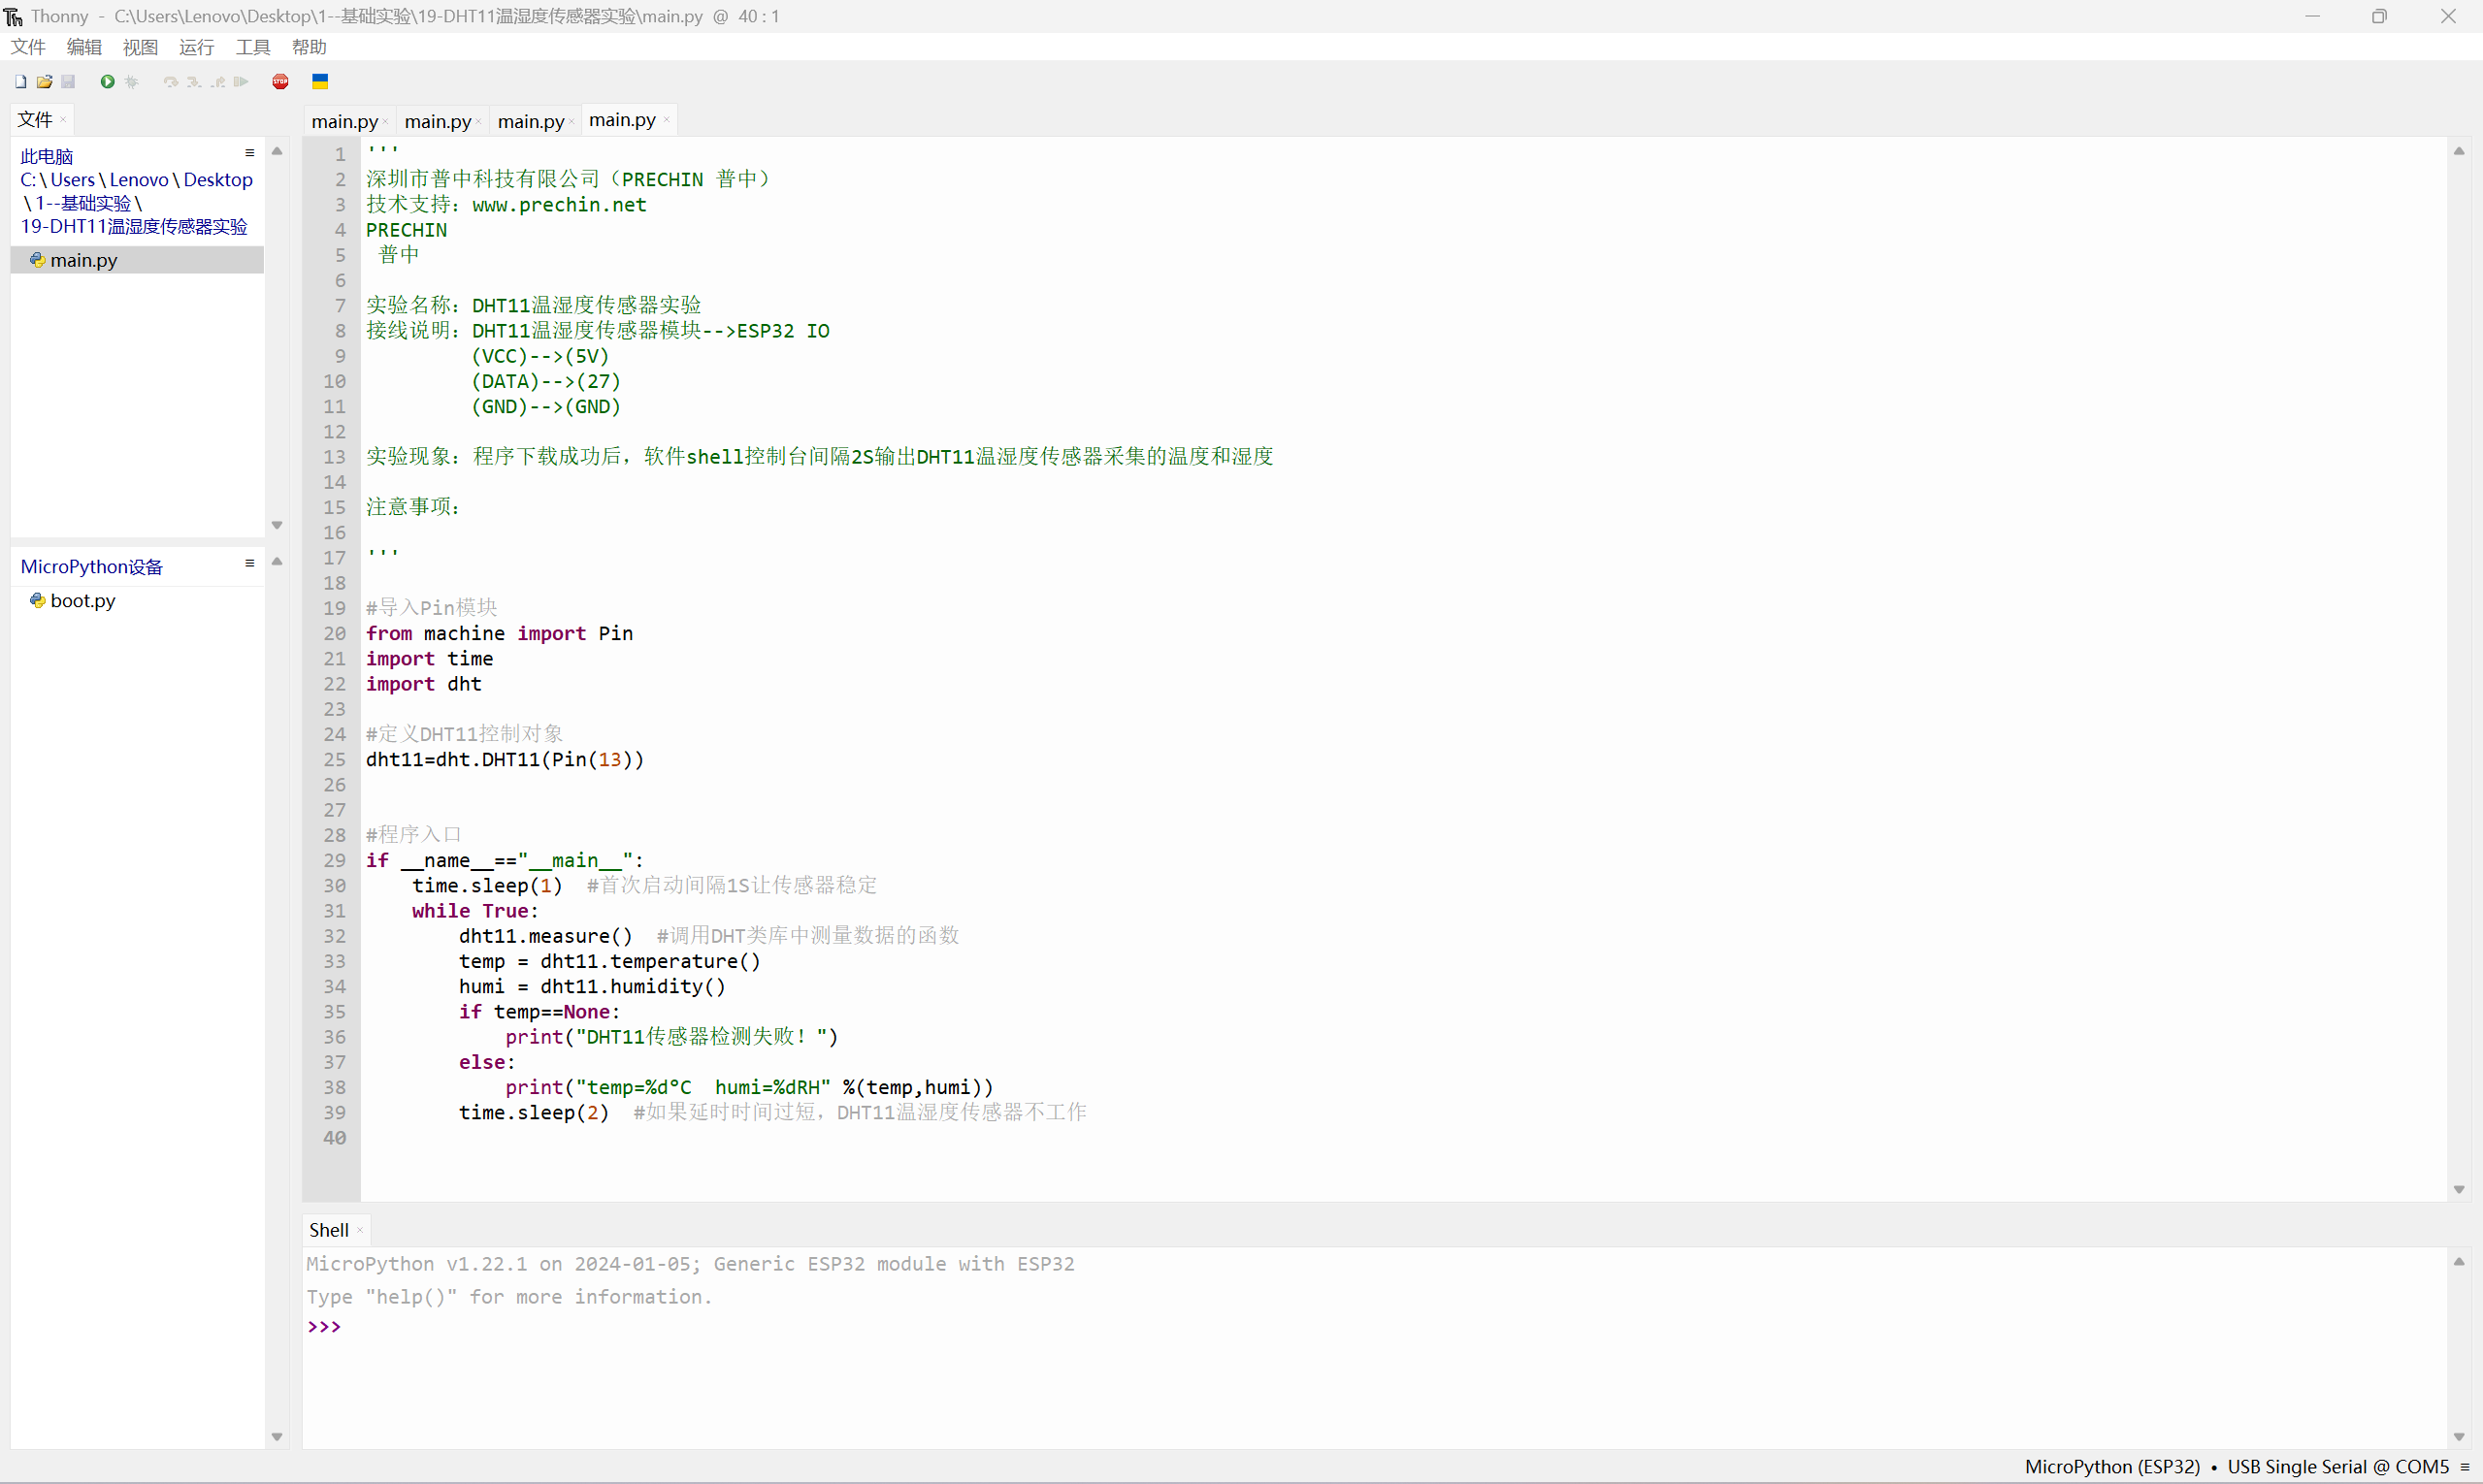Select the 文件 panel tab

pyautogui.click(x=35, y=119)
